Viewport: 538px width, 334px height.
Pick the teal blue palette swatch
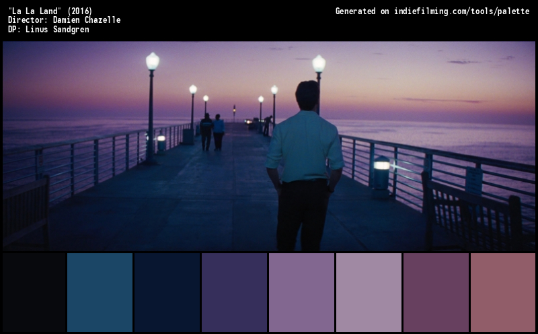point(100,292)
